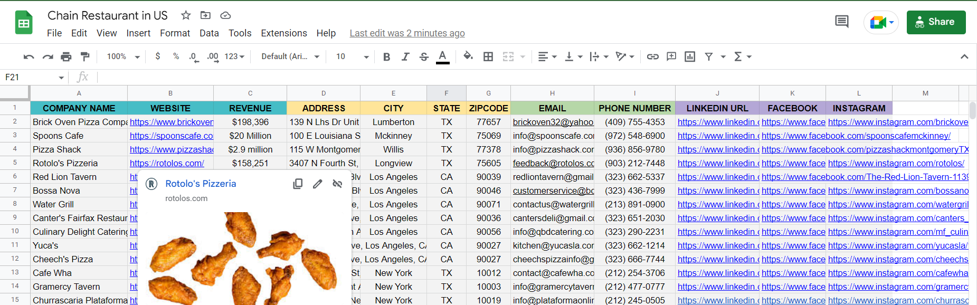Viewport: 977px width, 305px height.
Task: Move the document using folder icon
Action: click(205, 15)
